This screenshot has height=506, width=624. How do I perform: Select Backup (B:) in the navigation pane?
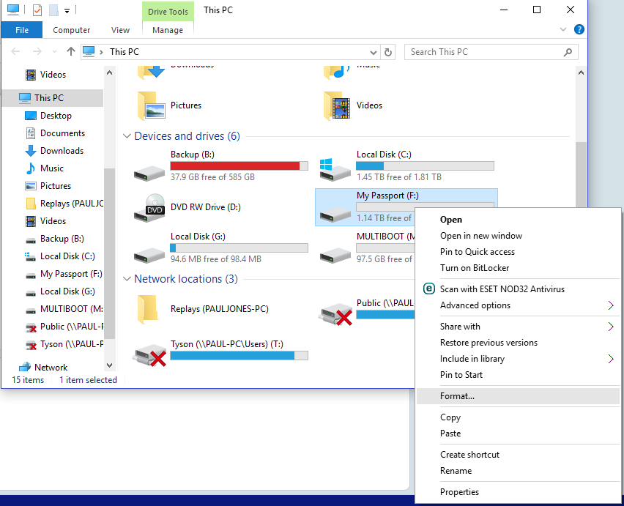click(x=62, y=238)
